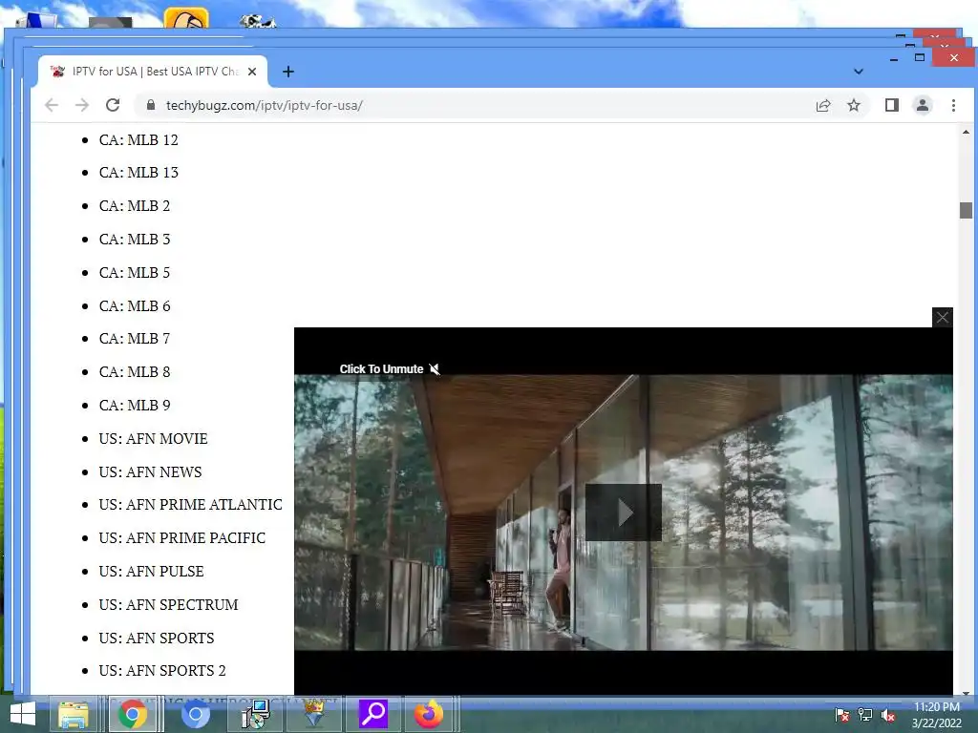Click the Action Center flag tray icon
Viewport: 978px width, 733px height.
pyautogui.click(x=841, y=714)
